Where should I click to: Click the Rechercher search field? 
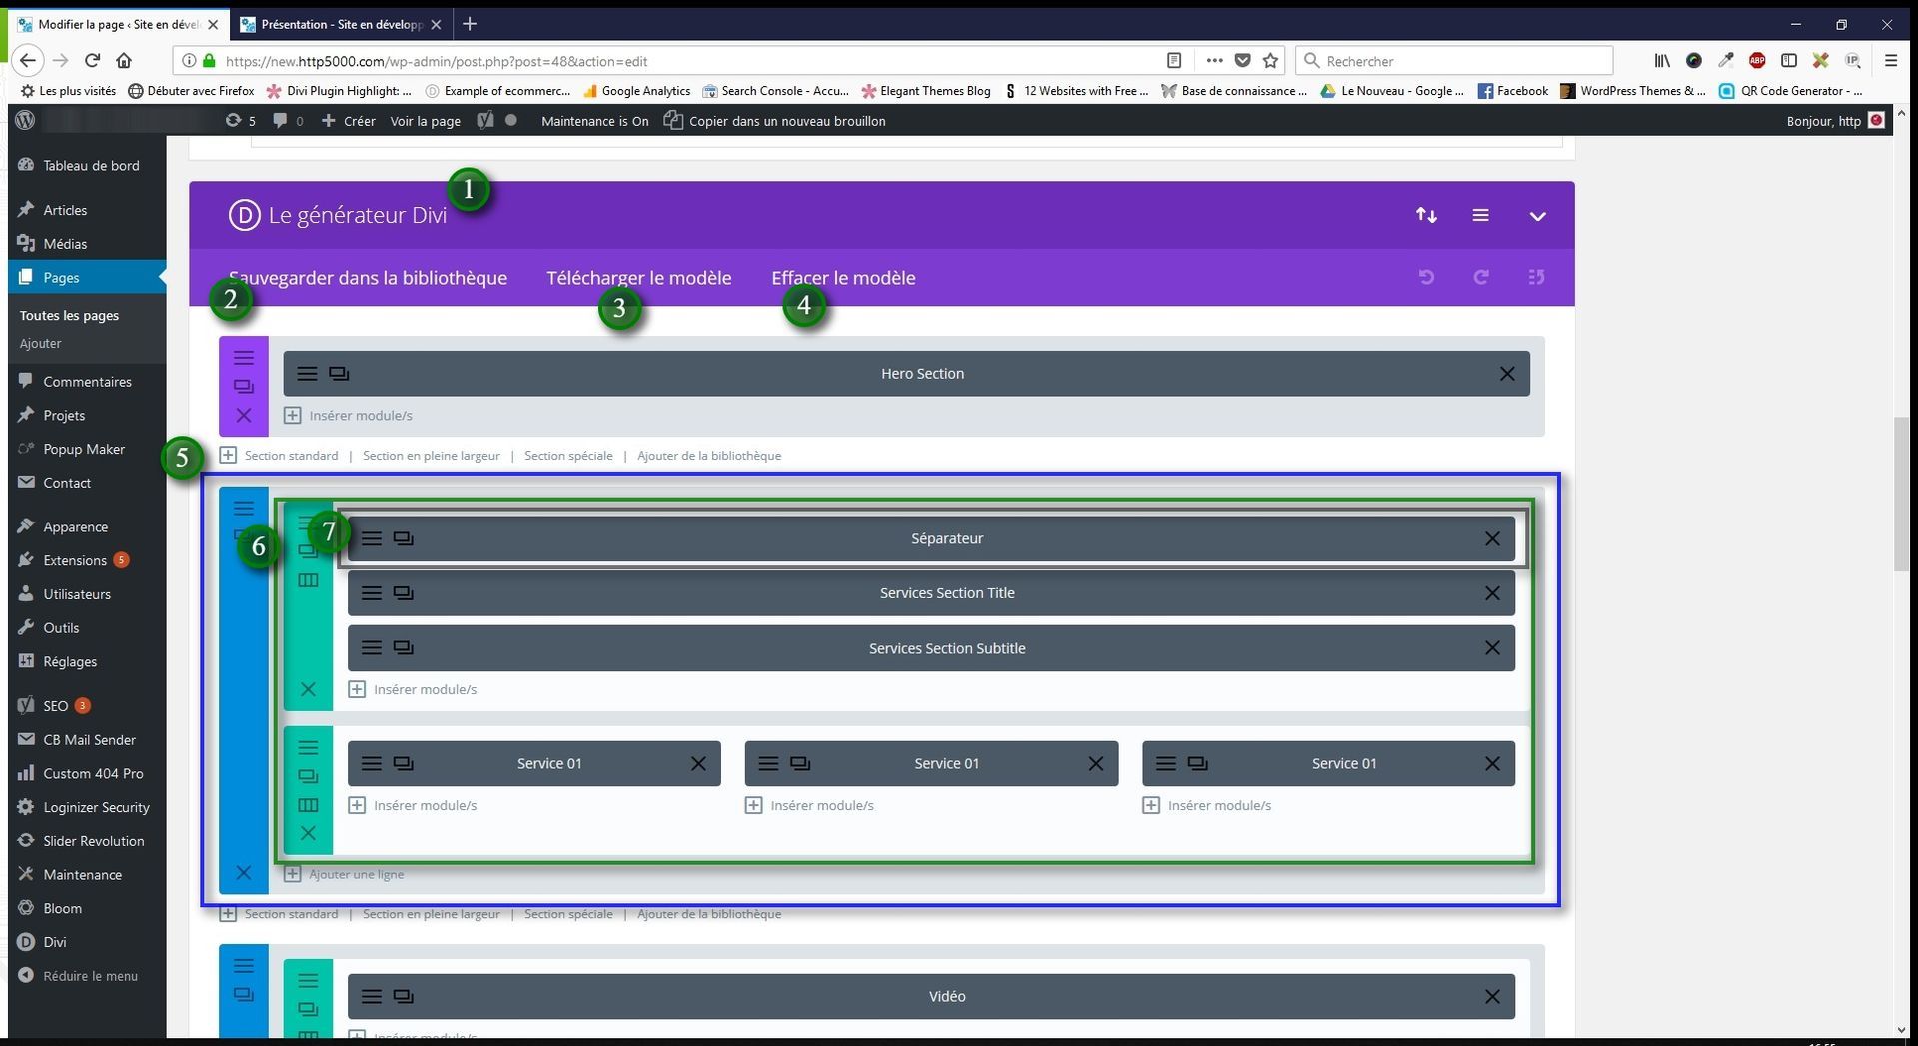click(x=1454, y=61)
